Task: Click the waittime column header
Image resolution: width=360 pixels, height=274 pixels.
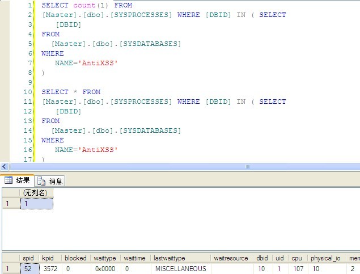Action: [135, 258]
